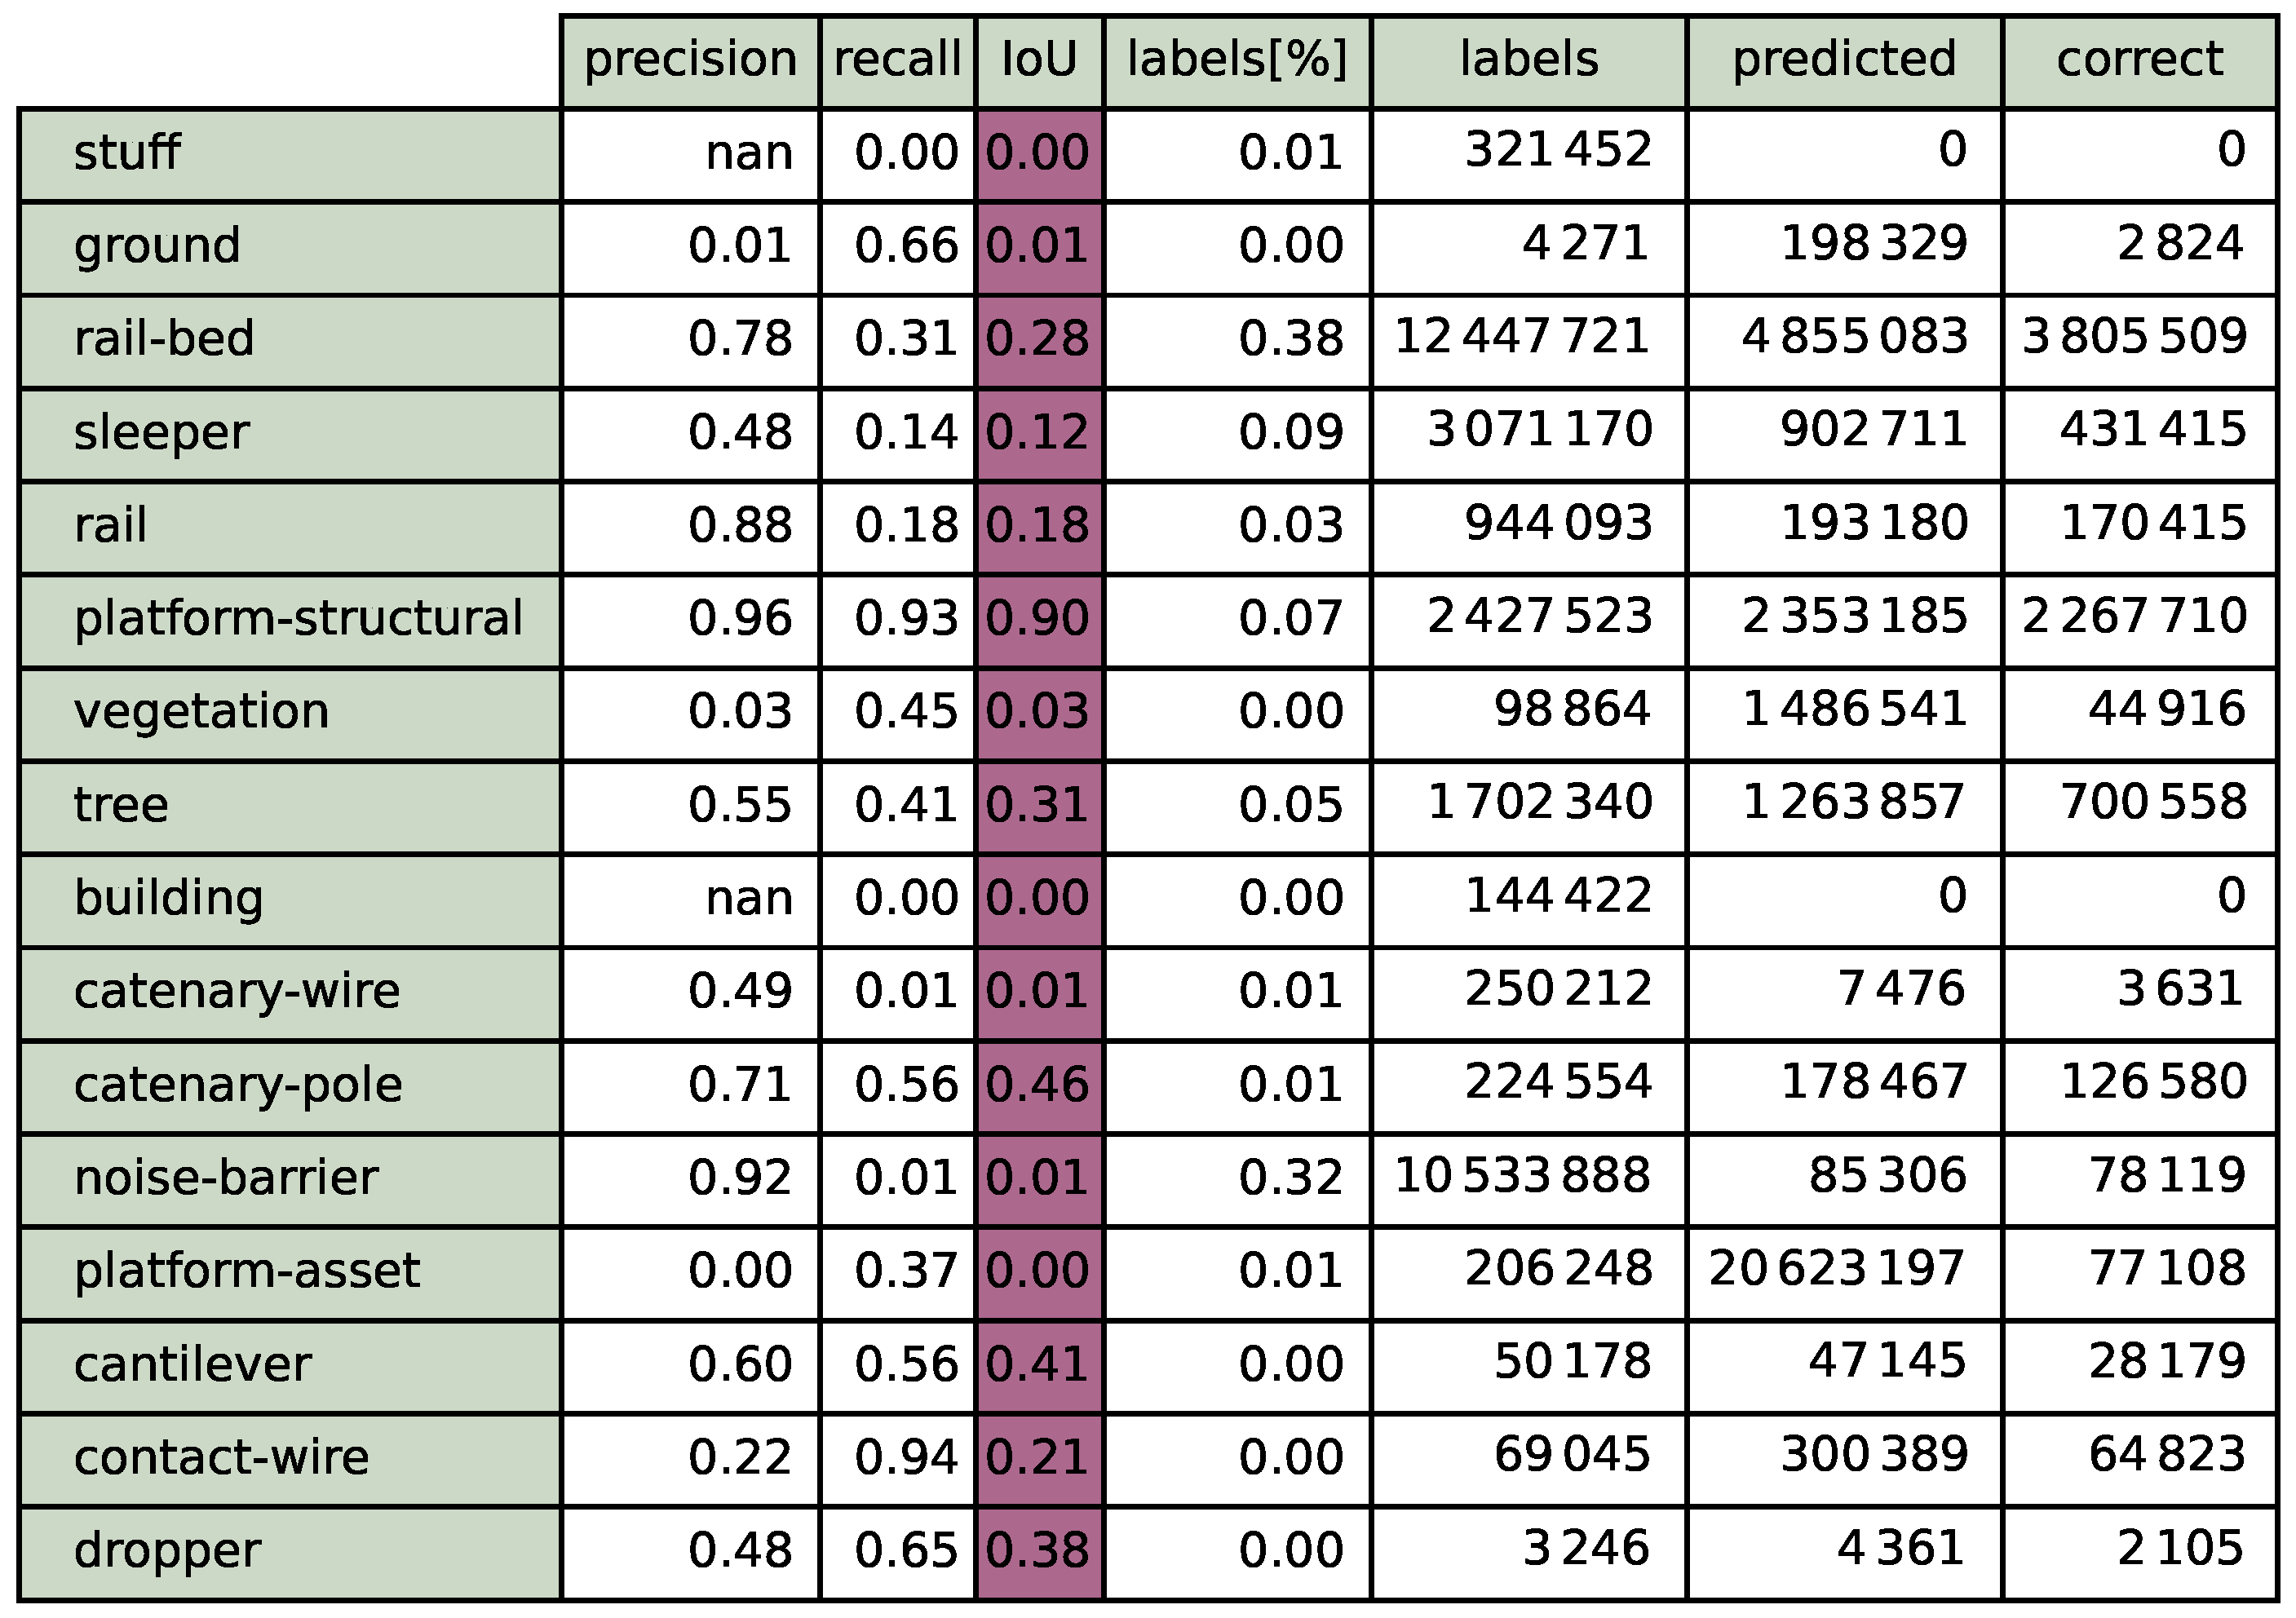Click the correct column header
Viewport: 2296px width, 1618px height.
click(x=2140, y=60)
